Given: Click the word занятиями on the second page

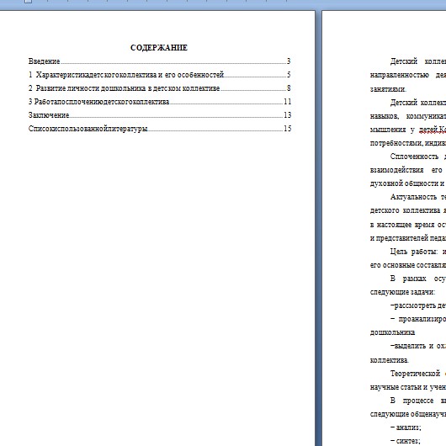Looking at the screenshot, I should coord(388,89).
